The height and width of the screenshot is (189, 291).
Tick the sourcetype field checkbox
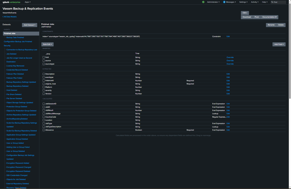[44, 64]
